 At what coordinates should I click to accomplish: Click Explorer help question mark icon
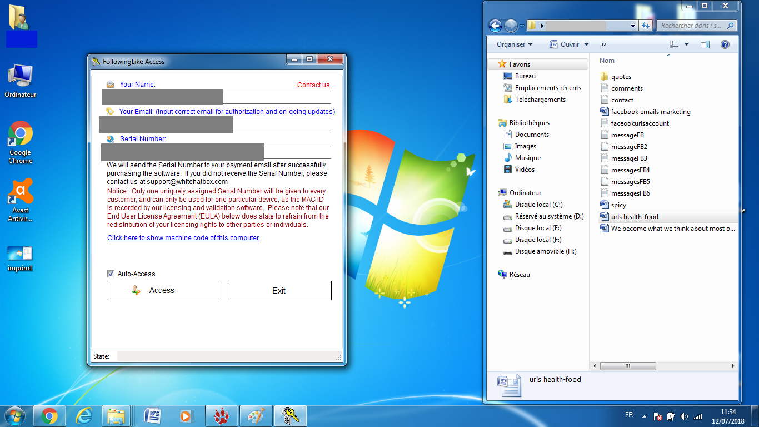click(725, 44)
